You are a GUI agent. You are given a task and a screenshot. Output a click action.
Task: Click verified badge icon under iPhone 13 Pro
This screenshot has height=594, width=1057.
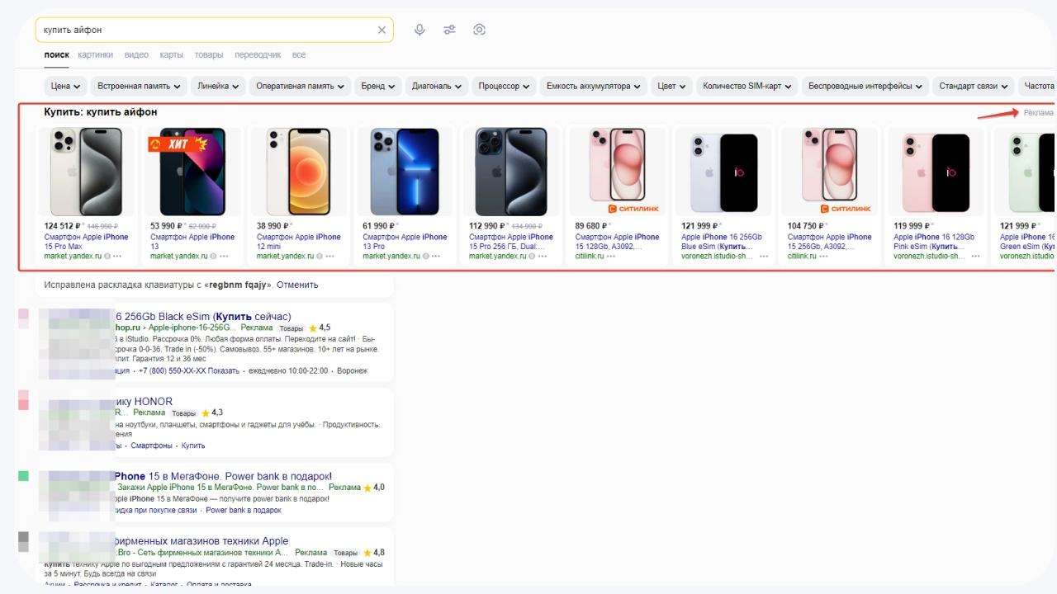[x=424, y=257]
